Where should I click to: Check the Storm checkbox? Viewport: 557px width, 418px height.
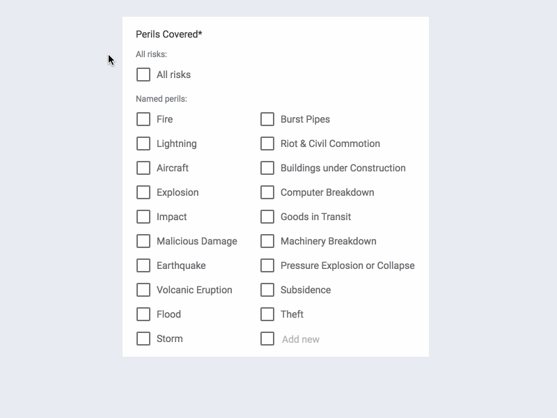(143, 339)
